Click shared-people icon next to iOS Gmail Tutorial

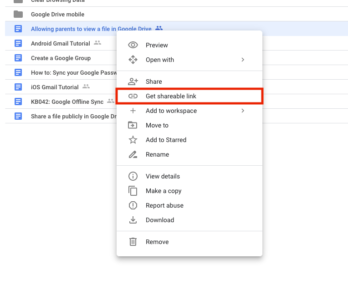[86, 87]
